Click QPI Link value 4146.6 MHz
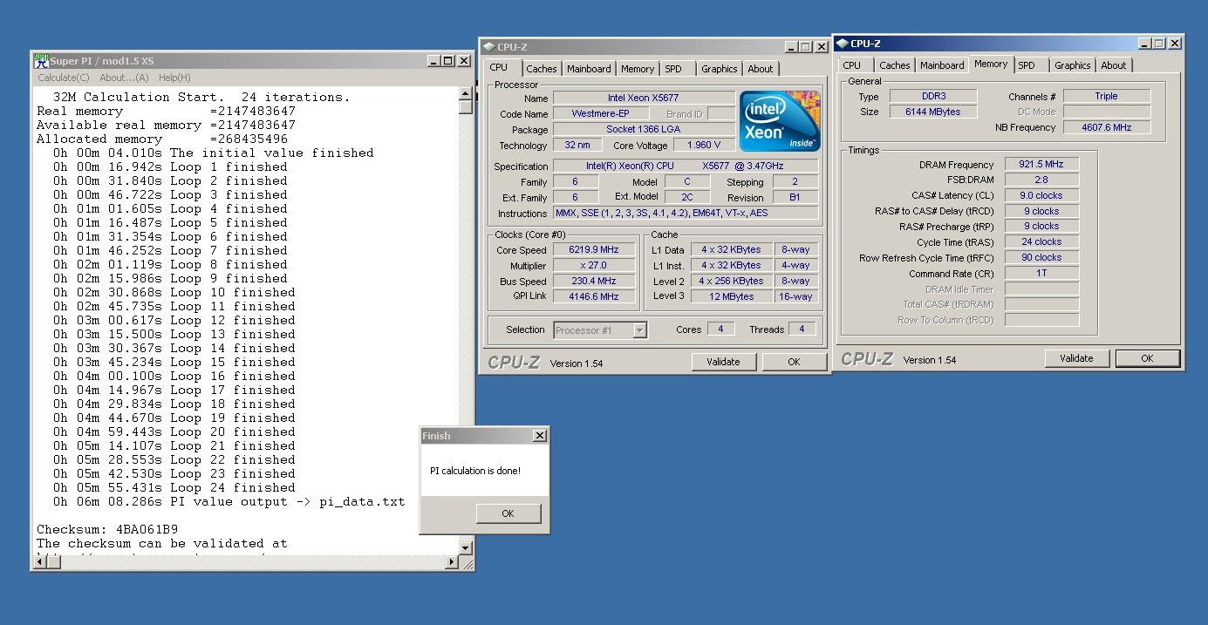 point(593,296)
